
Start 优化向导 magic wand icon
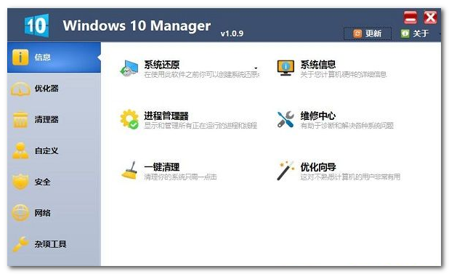[286, 170]
